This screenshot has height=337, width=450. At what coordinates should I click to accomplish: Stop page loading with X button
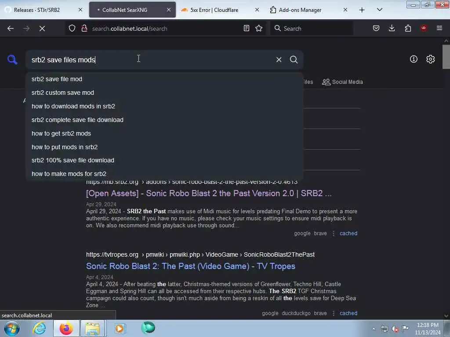tap(42, 29)
